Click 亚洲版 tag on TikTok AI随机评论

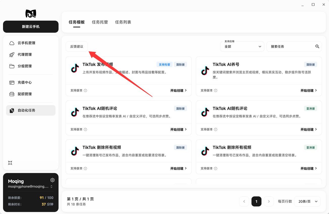tap(311, 109)
